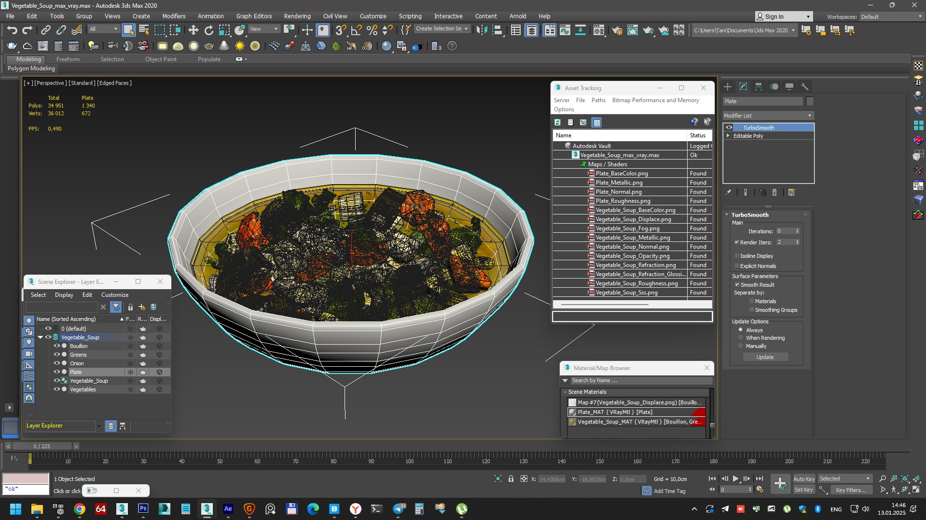This screenshot has height=520, width=926.
Task: Open the selection filter All dropdown
Action: [x=104, y=29]
